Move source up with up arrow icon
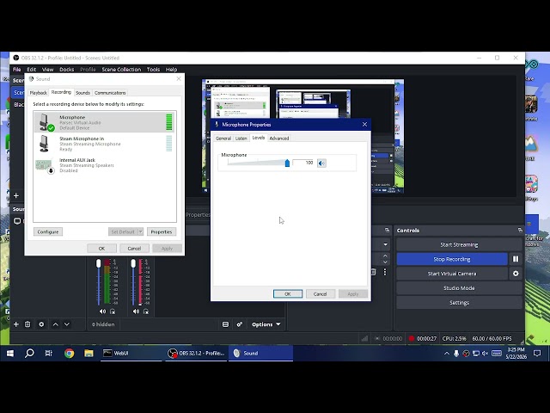 [x=55, y=324]
